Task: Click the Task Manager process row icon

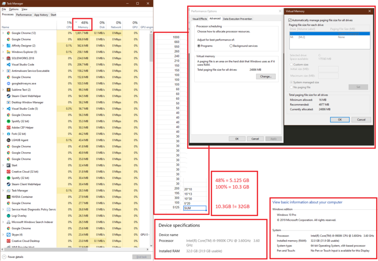Action: pos(8,190)
